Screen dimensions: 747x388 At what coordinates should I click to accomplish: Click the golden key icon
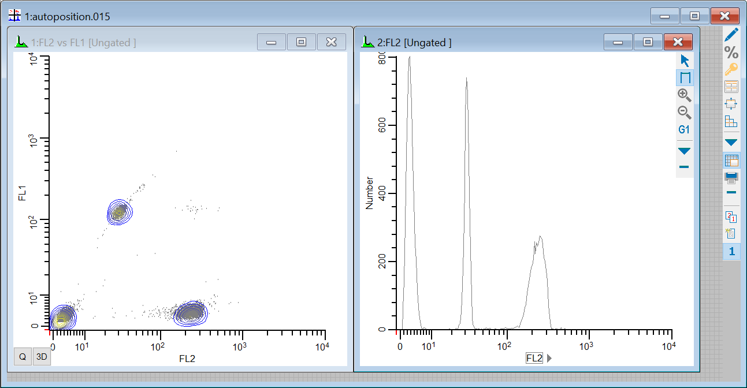731,70
